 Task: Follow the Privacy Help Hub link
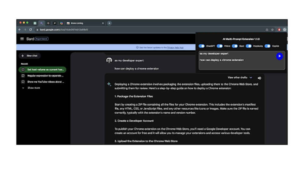[175, 48]
